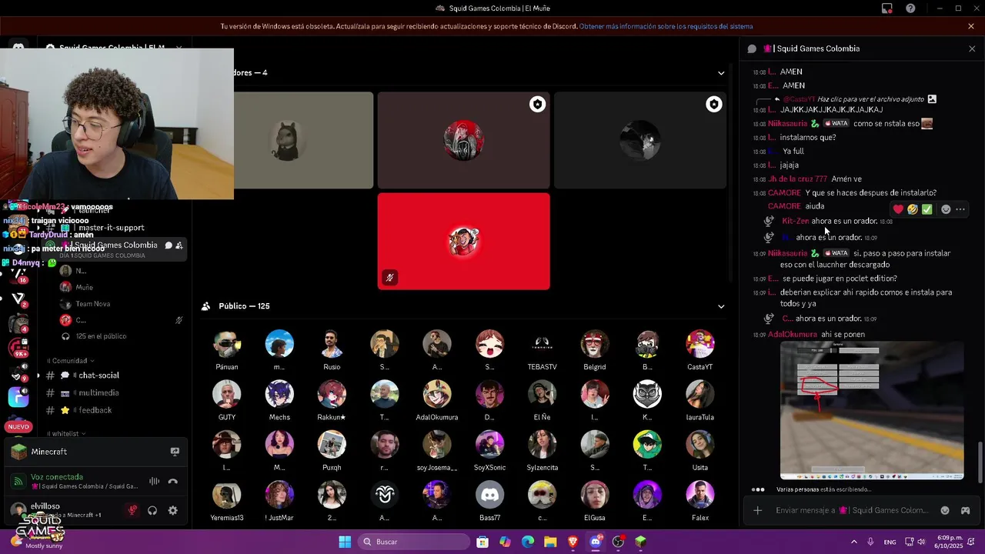This screenshot has height=554, width=985.
Task: Click the screen share icon on the Minecraft activity
Action: point(175,452)
